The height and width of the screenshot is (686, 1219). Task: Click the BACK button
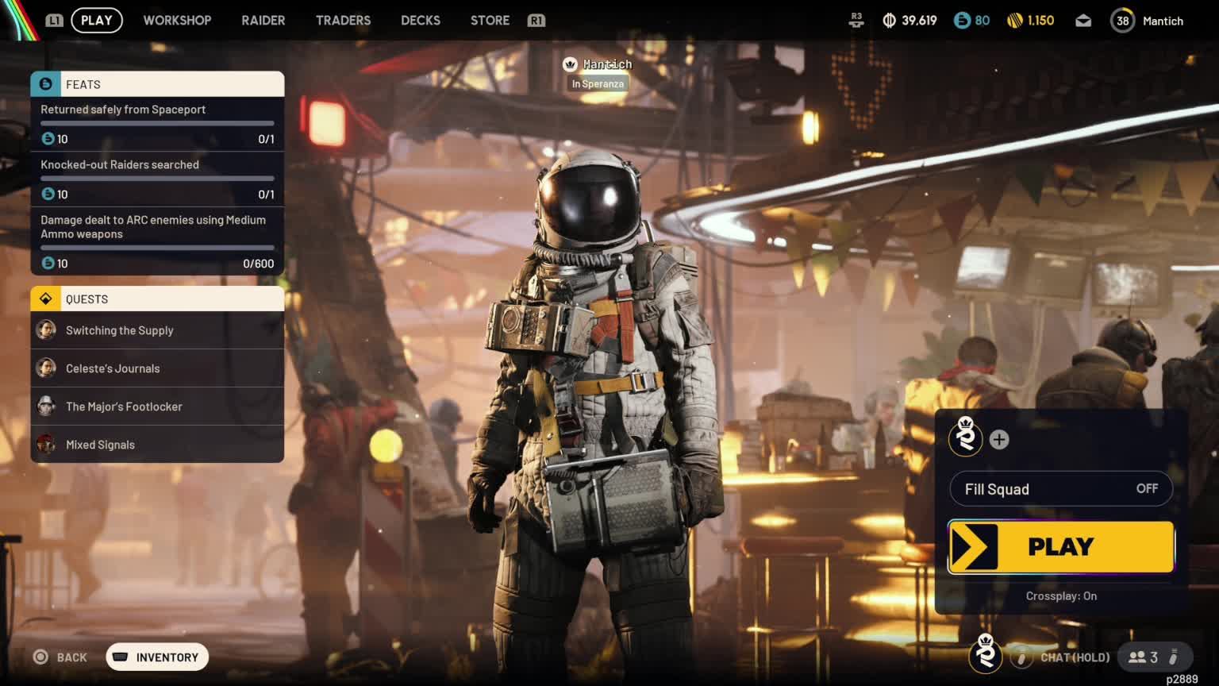pyautogui.click(x=60, y=657)
